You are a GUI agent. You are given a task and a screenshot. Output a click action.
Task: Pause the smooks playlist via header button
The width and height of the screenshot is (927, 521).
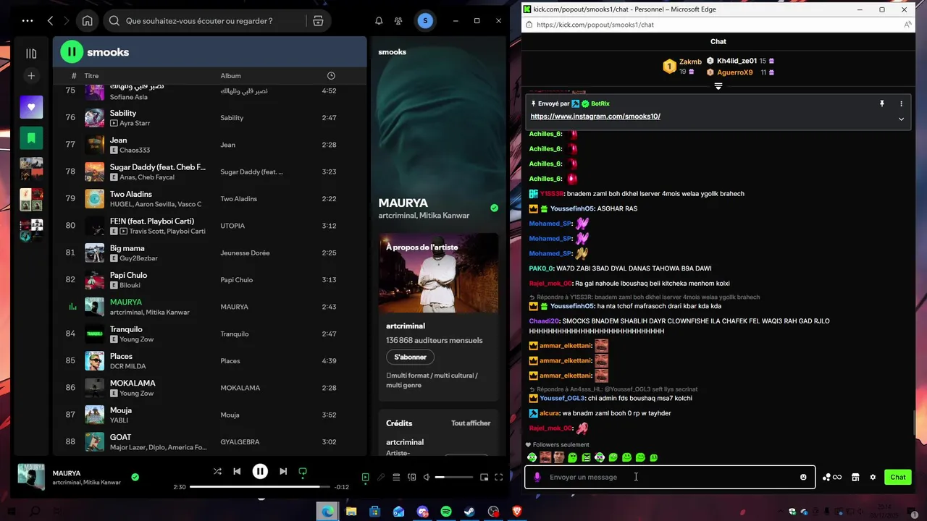[71, 52]
